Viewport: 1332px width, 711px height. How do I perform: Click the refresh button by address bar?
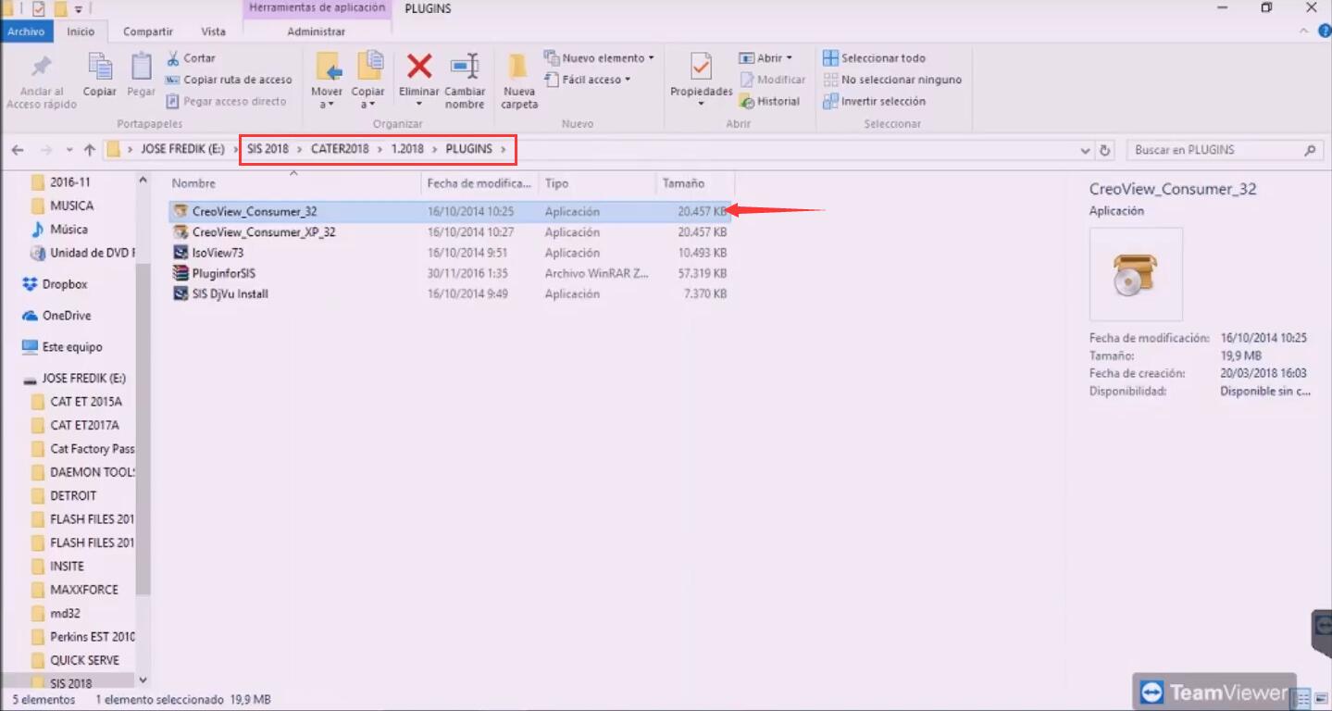click(x=1105, y=150)
